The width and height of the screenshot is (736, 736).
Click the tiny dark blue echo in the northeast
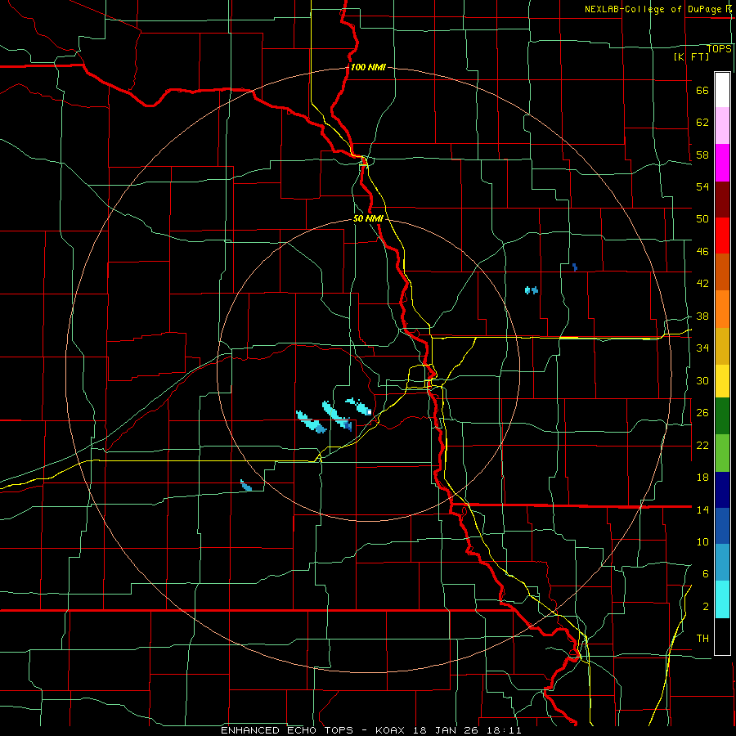575,267
